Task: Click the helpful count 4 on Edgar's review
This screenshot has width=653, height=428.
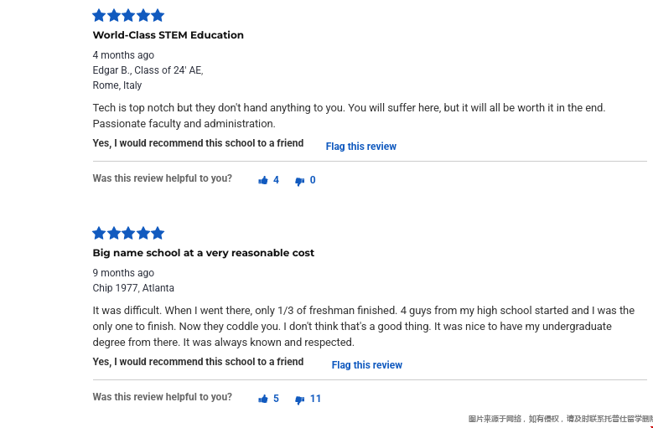Action: [x=276, y=180]
